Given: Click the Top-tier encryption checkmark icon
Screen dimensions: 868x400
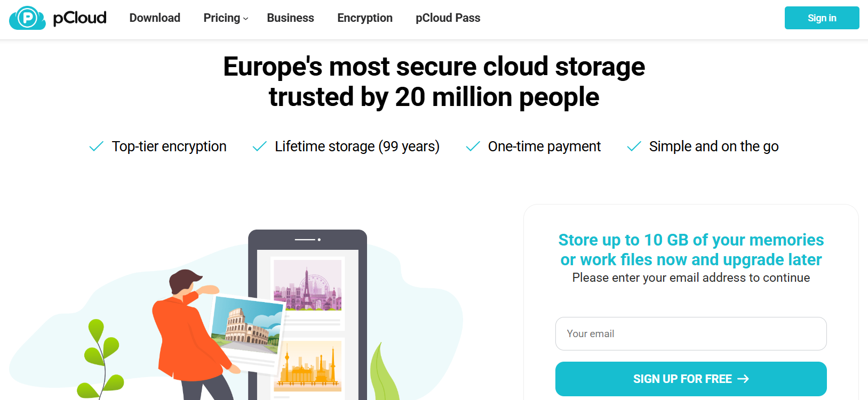Looking at the screenshot, I should [97, 146].
